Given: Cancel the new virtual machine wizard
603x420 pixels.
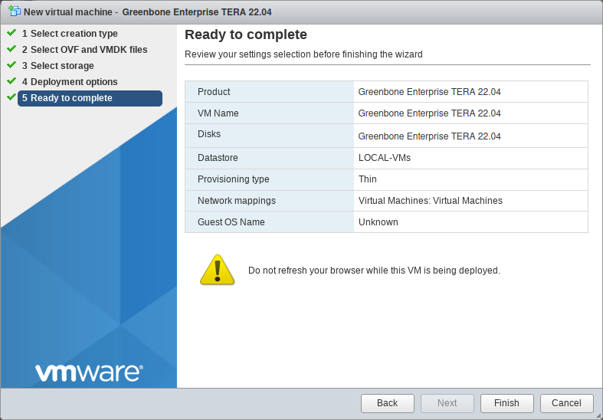Looking at the screenshot, I should tap(566, 403).
